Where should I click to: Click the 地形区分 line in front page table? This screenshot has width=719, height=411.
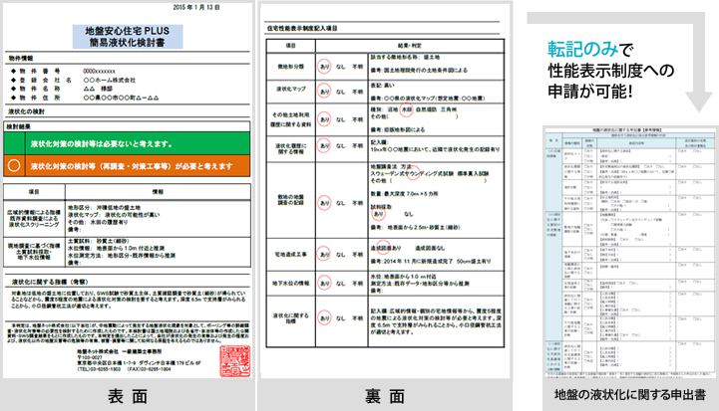pos(104,208)
